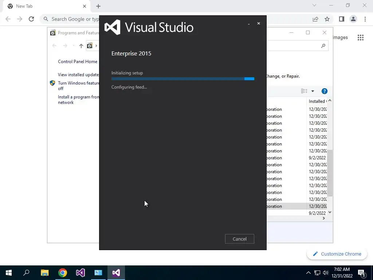
Task: Open the notification center icon
Action: (x=361, y=273)
